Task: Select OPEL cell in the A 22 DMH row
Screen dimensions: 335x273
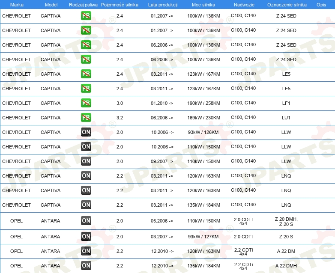Action: 16,266
